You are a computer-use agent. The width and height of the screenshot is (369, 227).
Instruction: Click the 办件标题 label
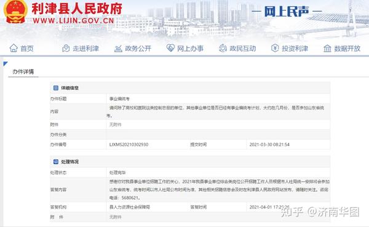(58, 99)
